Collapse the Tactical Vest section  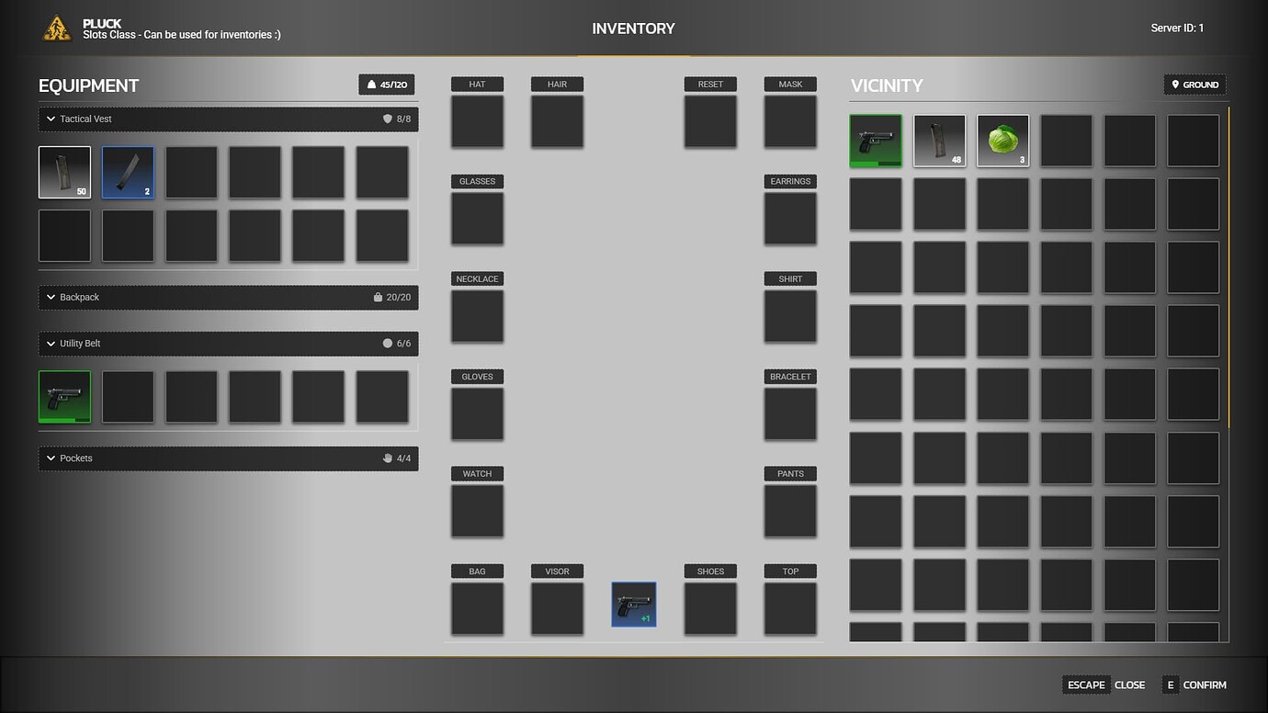(228, 119)
